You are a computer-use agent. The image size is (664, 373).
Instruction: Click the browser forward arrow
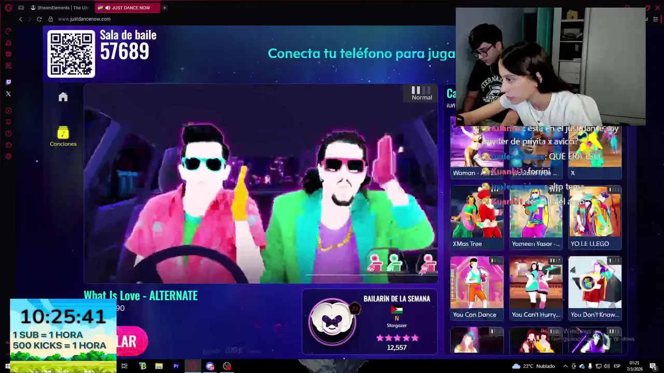(30, 19)
